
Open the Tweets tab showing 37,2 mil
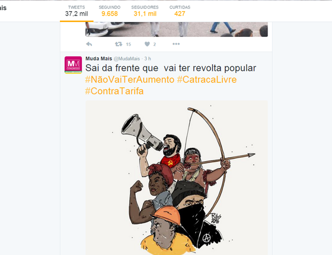[x=76, y=11]
